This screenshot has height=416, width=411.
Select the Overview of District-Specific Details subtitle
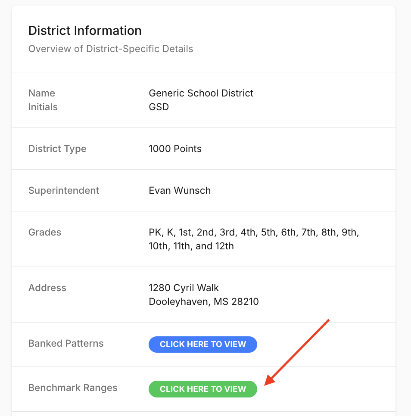coord(111,49)
